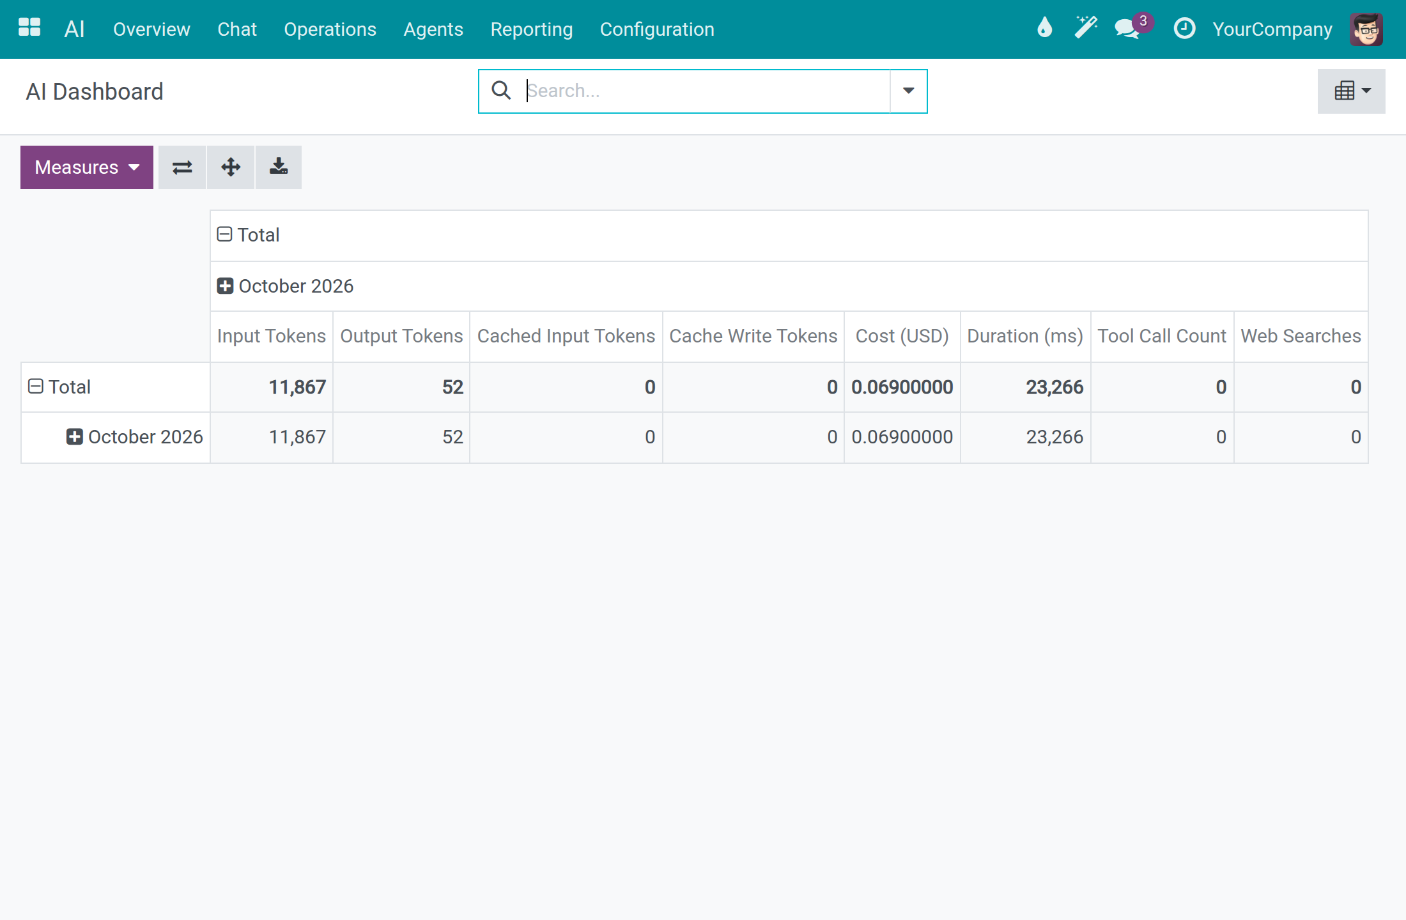Click Total row Tool Call Count cell
This screenshot has width=1406, height=920.
tap(1162, 387)
